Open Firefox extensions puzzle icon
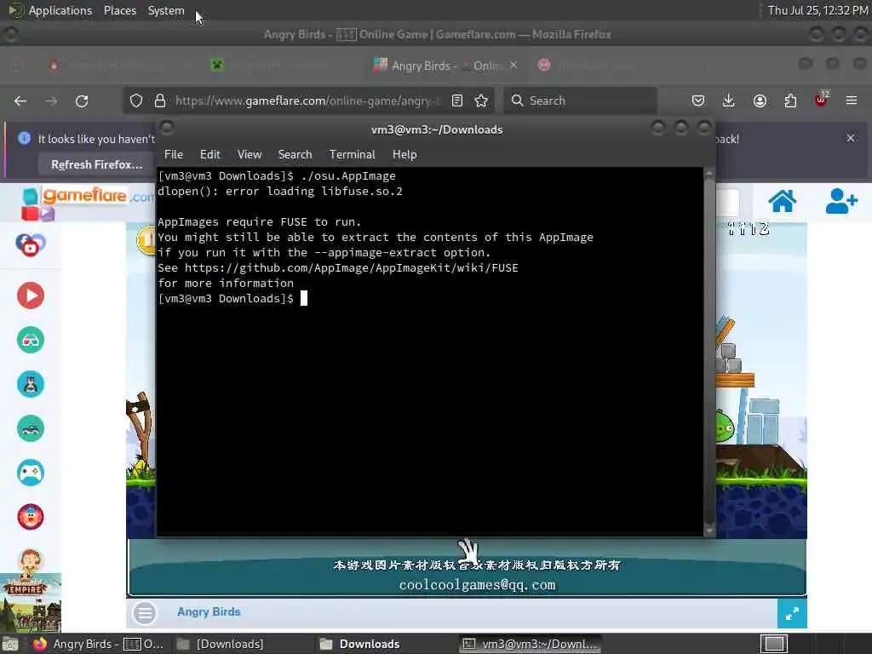Screen dimensions: 872x654 [x=790, y=100]
